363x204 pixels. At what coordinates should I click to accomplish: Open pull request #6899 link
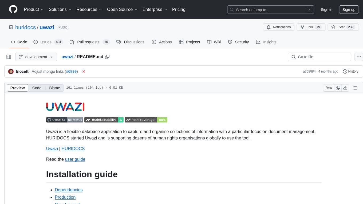tap(71, 71)
